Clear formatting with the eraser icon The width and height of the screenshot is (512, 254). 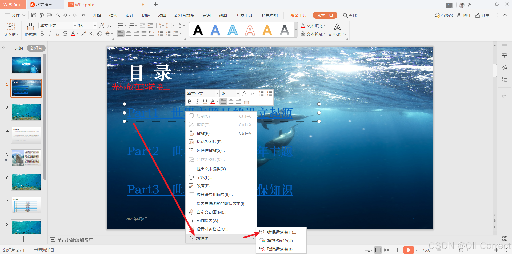coord(100,34)
